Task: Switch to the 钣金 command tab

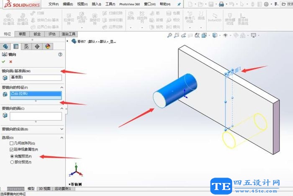Action: tap(37, 34)
